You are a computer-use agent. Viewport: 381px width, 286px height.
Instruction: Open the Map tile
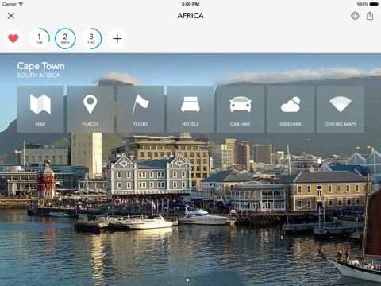40,109
